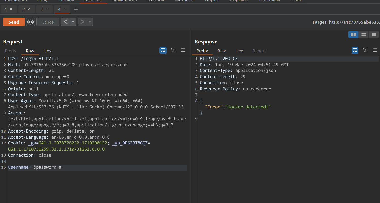The width and height of the screenshot is (380, 203).
Task: Expand the back history dropdown arrow
Action: coord(73,22)
